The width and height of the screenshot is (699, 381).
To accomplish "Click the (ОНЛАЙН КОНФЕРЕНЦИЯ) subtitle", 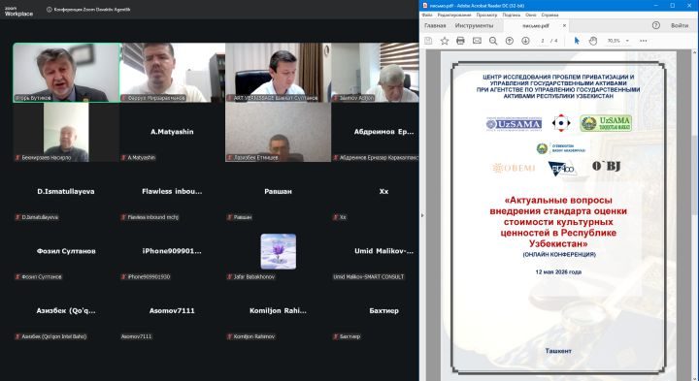I will click(559, 255).
